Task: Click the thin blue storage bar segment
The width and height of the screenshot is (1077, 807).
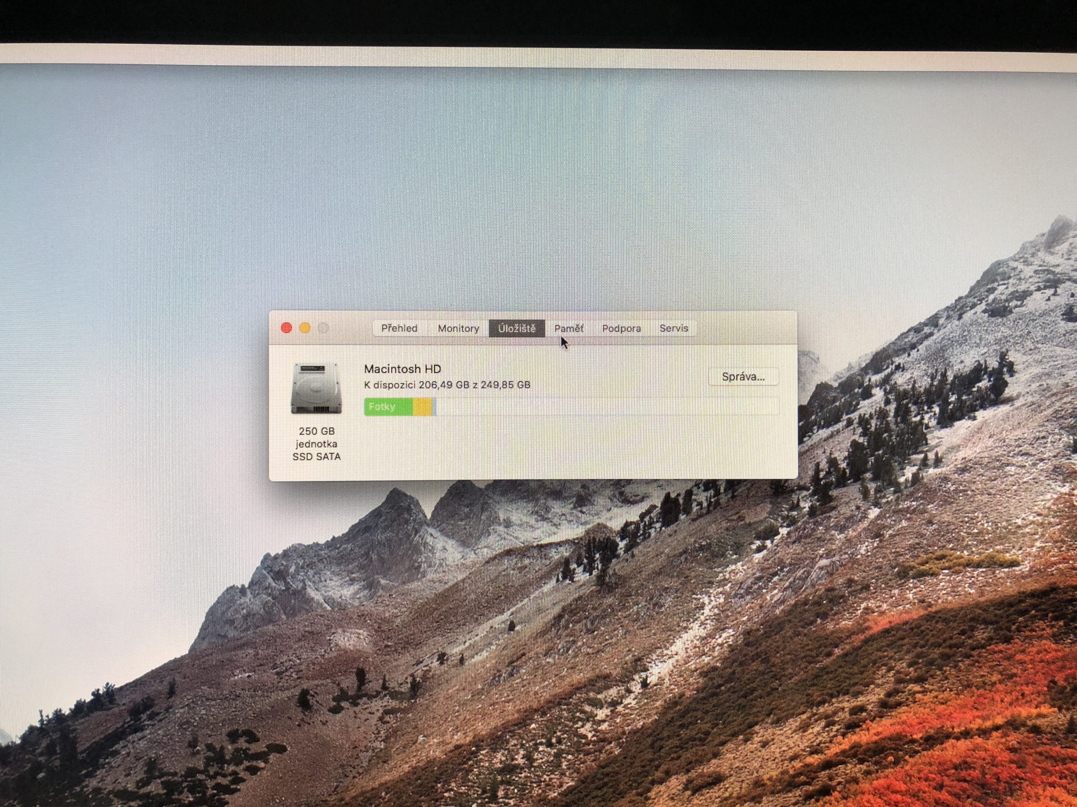Action: click(434, 407)
